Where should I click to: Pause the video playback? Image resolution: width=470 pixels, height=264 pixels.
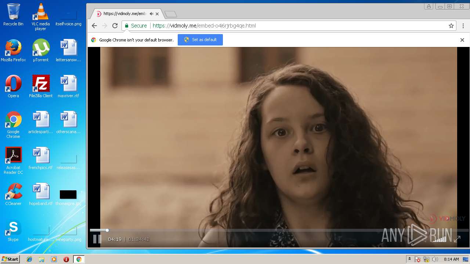[x=97, y=239]
